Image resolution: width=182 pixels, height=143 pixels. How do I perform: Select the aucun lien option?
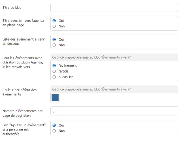point(54,77)
